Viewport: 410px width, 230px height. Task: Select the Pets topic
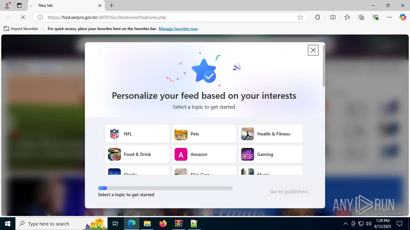point(204,134)
